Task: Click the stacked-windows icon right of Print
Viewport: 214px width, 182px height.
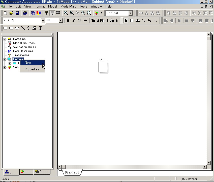Action: coord(33,13)
